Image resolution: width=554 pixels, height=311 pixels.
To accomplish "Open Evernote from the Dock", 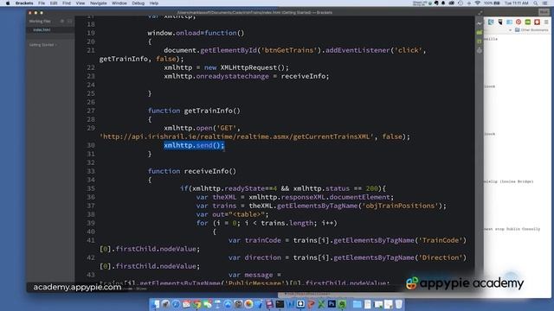I will [343, 303].
